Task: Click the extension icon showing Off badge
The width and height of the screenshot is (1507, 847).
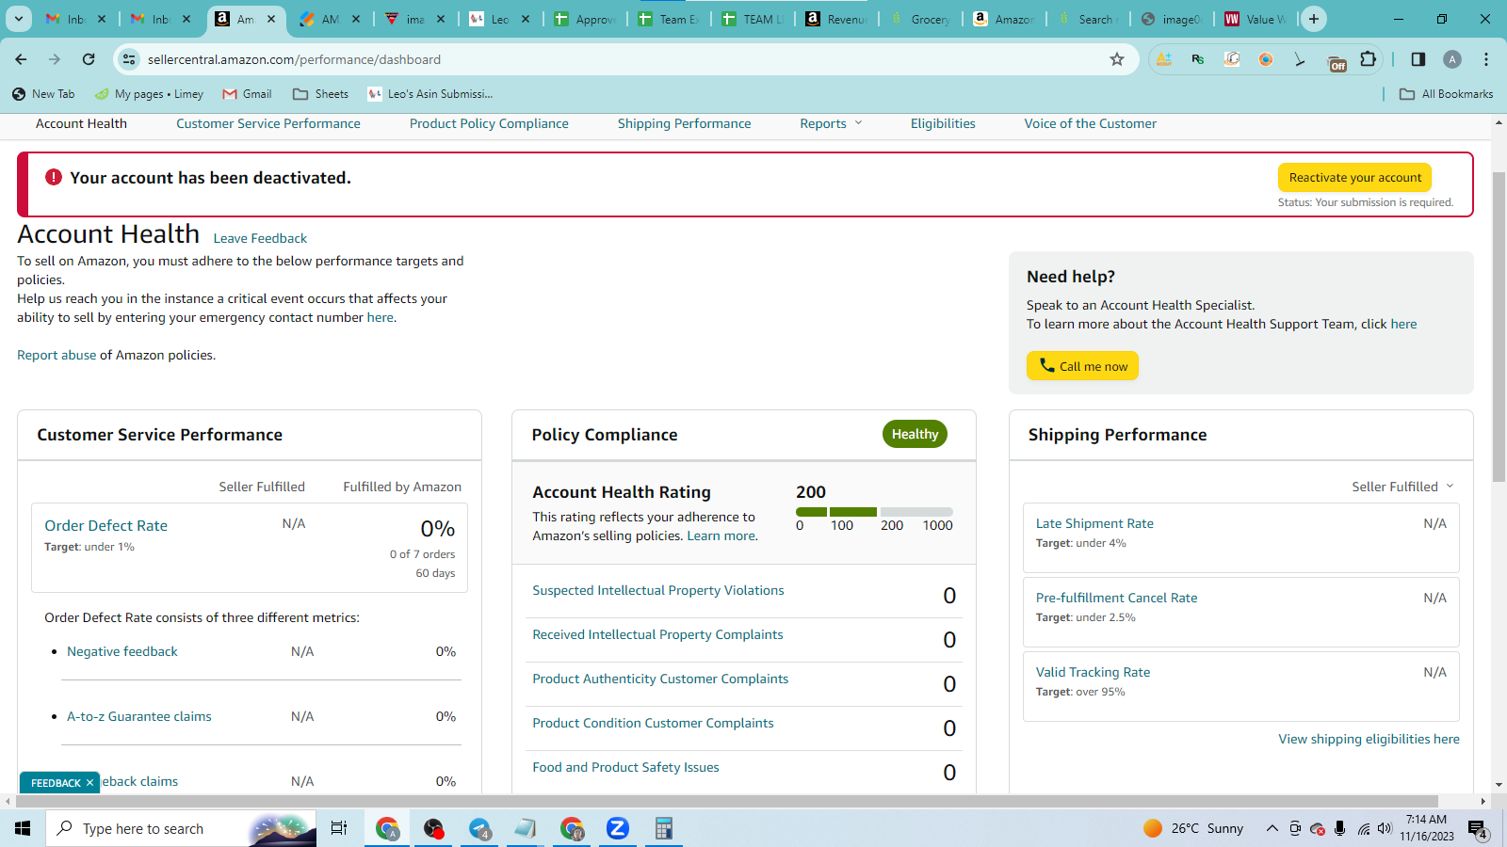Action: (x=1337, y=62)
